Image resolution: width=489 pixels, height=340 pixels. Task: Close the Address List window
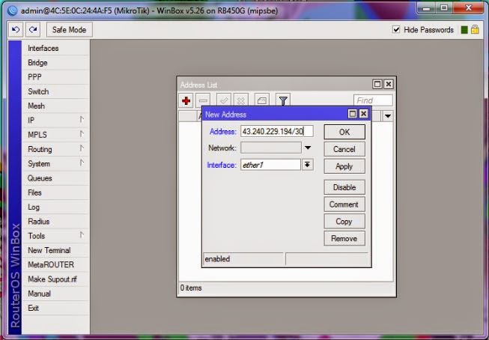[x=388, y=84]
